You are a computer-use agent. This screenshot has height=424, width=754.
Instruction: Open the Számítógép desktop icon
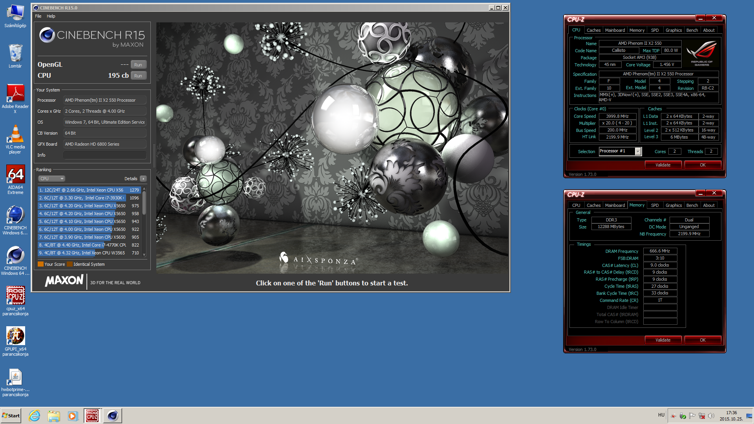15,16
